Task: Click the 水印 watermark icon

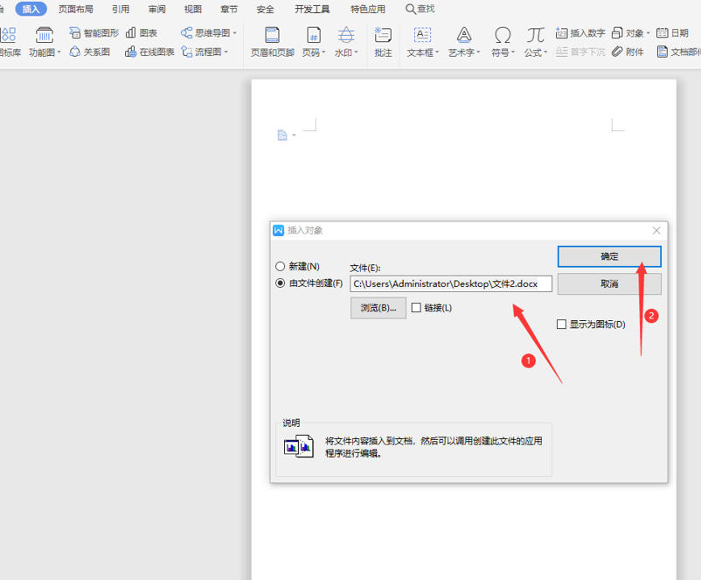Action: click(346, 35)
